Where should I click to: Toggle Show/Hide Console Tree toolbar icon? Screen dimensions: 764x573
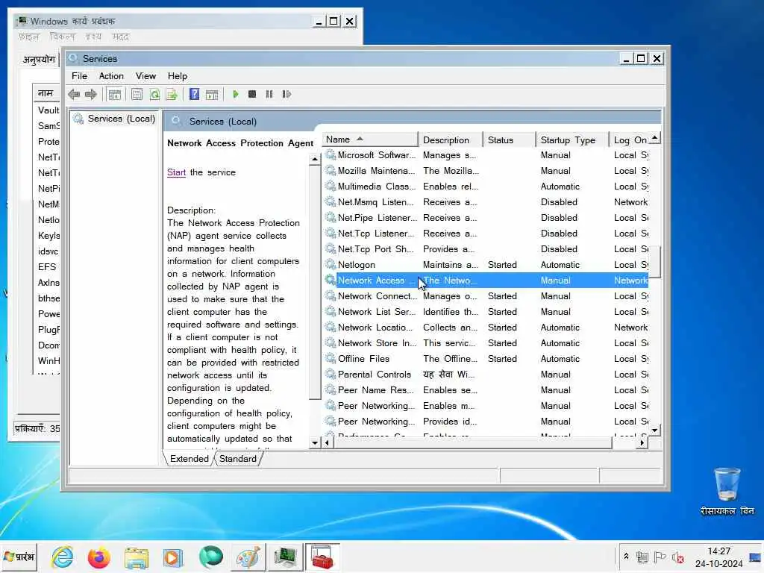(x=115, y=95)
